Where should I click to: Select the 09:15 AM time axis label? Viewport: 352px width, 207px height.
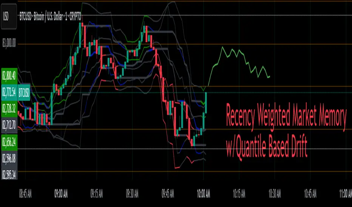97,193
